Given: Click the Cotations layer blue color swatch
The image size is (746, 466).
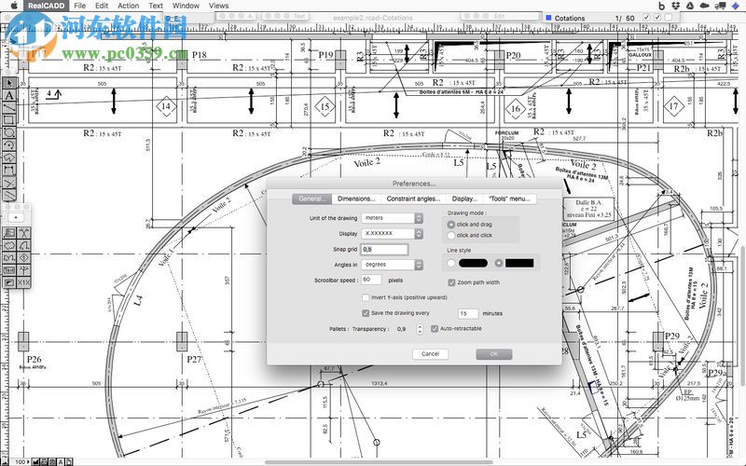Looking at the screenshot, I should tap(548, 18).
